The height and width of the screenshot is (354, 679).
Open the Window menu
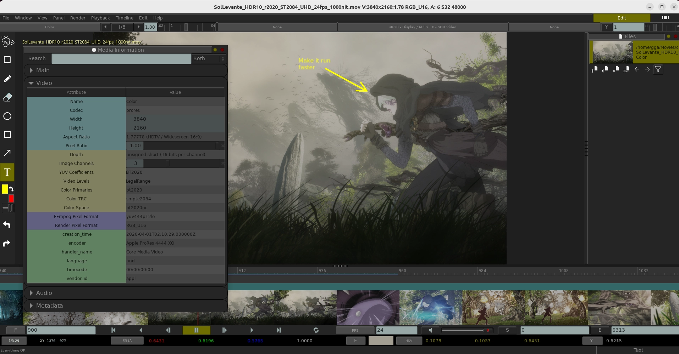pos(23,18)
